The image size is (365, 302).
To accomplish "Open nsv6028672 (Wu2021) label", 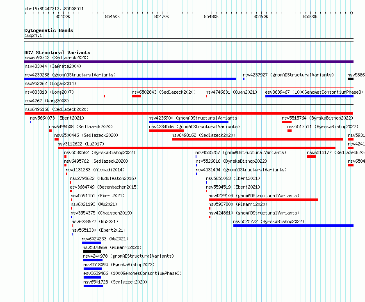I will (x=95, y=221).
